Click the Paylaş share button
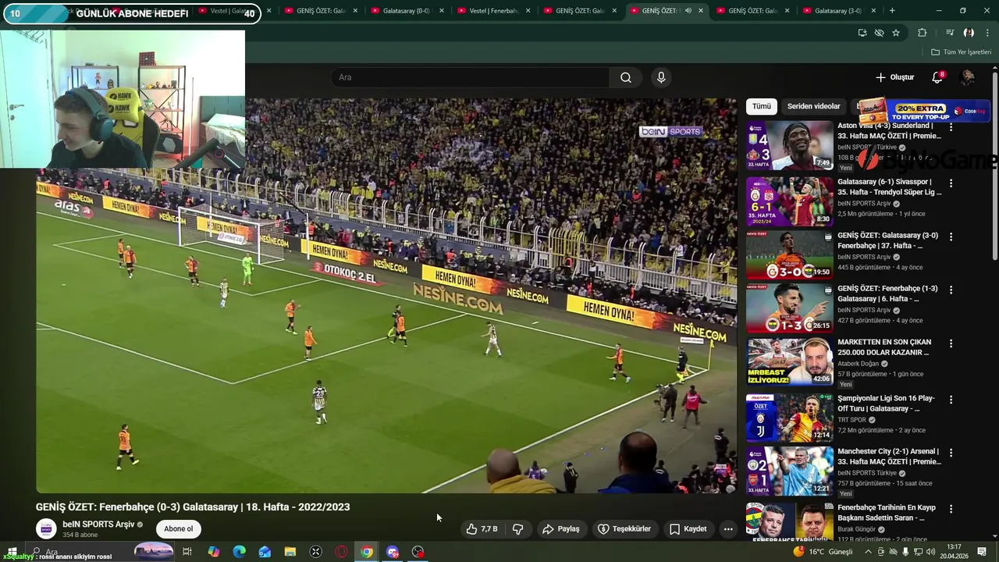999x562 pixels. pos(561,529)
